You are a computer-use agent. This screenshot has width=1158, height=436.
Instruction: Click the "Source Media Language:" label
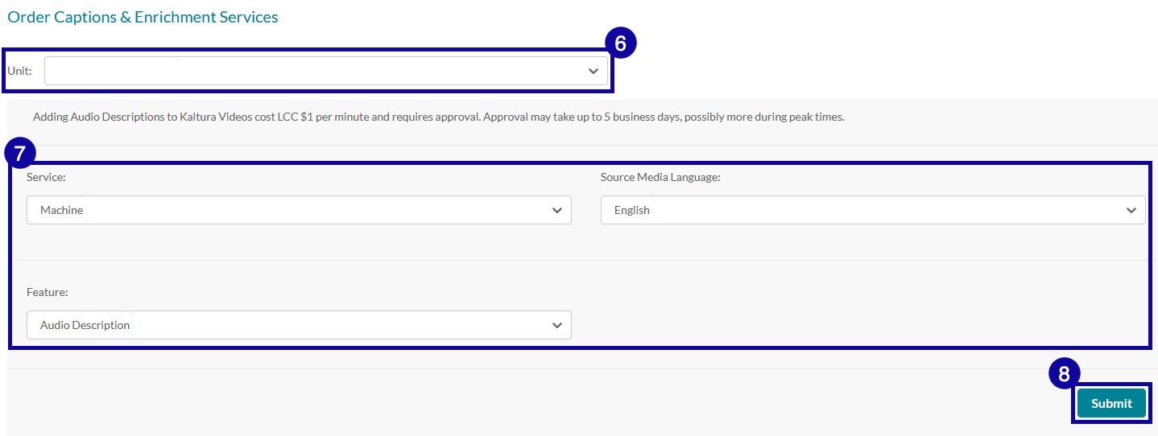click(x=660, y=177)
